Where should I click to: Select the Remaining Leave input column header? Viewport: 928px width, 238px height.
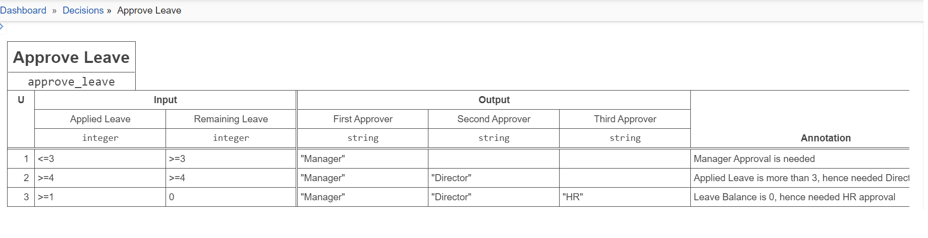231,119
